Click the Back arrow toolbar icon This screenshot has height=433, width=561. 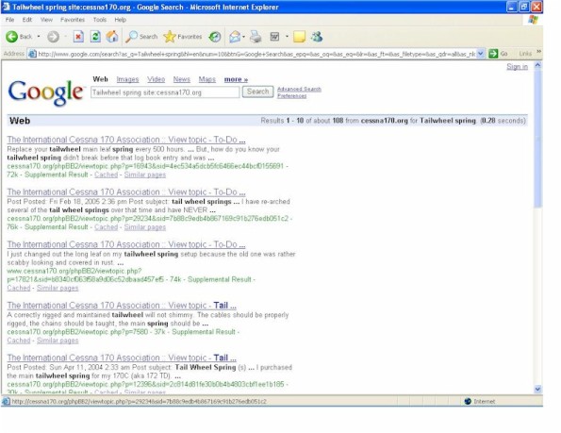[x=11, y=37]
